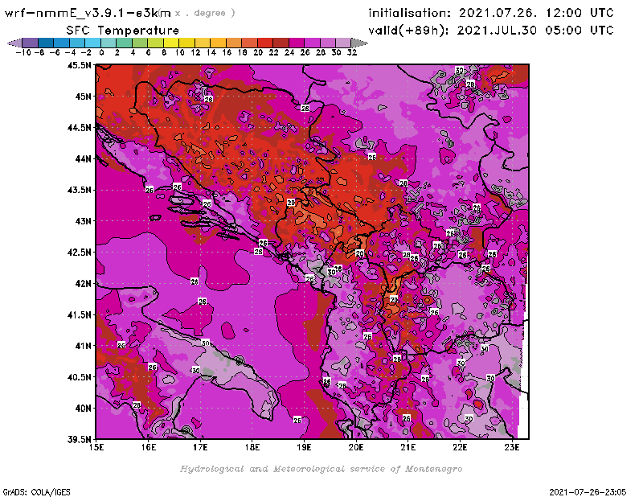Click the legend swatch between 14 and 16
The width and height of the screenshot is (643, 497).
pos(219,43)
